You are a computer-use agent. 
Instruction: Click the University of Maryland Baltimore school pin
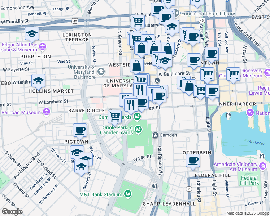(x=101, y=72)
